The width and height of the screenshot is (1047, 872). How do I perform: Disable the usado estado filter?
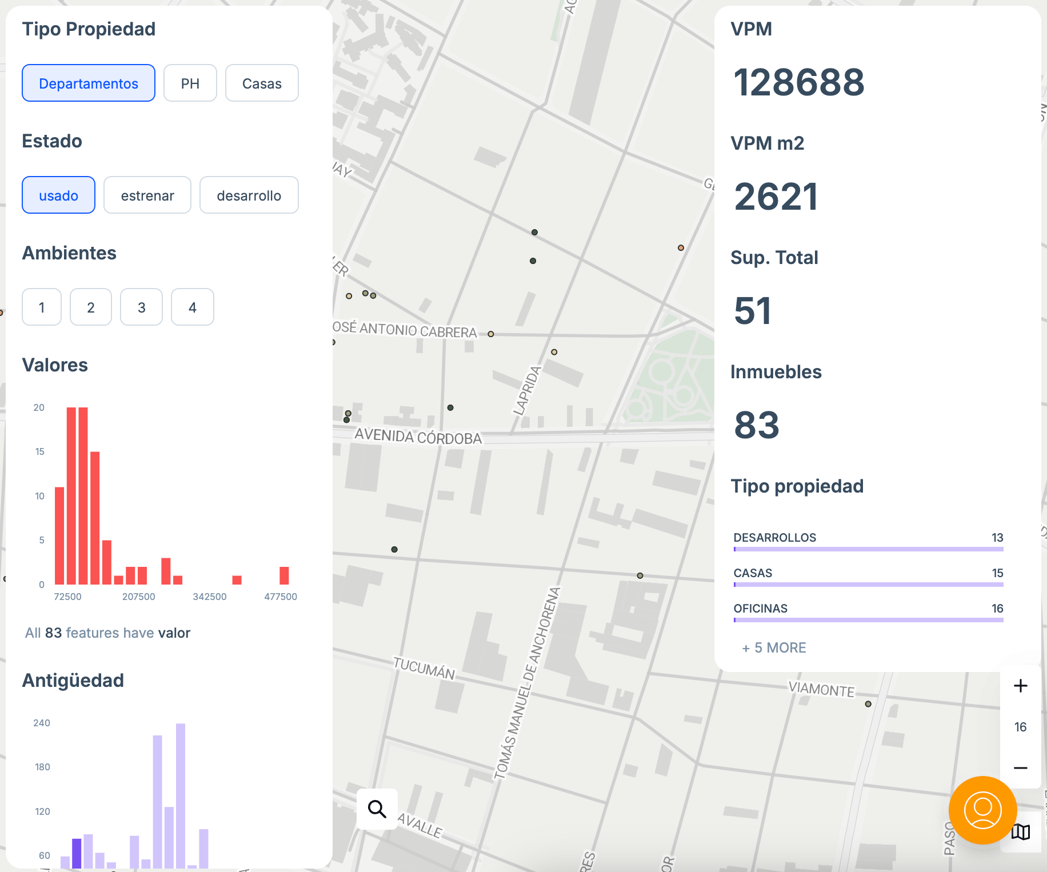tap(58, 195)
